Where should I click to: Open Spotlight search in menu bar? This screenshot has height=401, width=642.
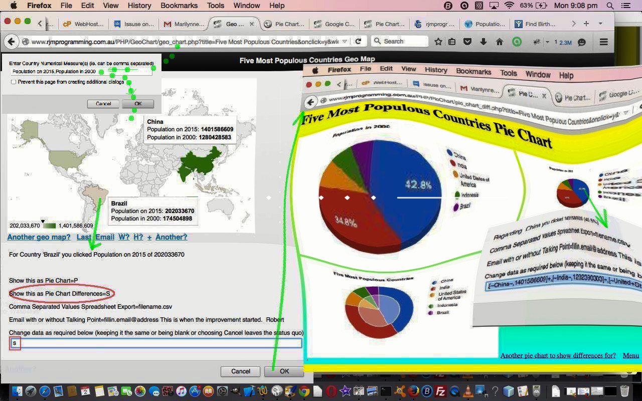[610, 6]
